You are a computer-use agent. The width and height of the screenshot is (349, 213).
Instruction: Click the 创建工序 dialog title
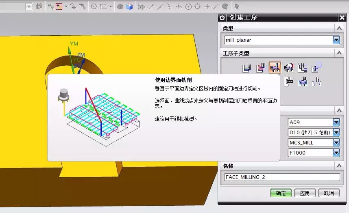point(244,17)
